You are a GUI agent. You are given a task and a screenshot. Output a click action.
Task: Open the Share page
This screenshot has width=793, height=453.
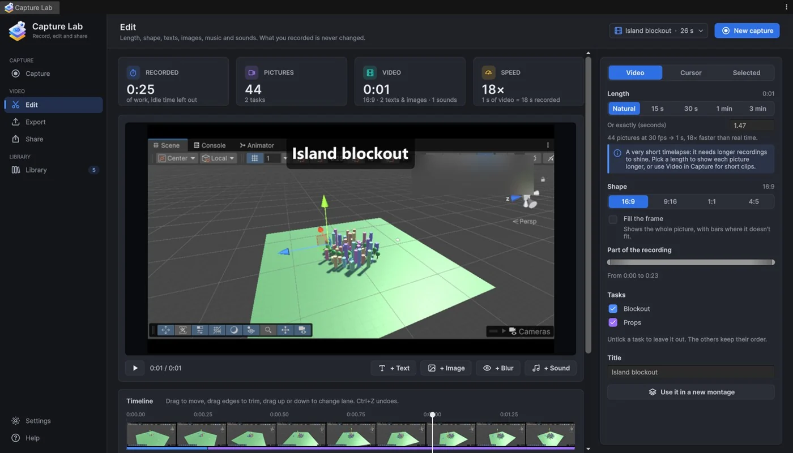click(x=53, y=139)
